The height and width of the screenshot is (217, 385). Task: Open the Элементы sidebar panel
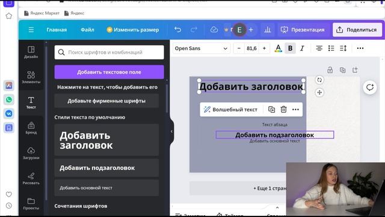[31, 77]
